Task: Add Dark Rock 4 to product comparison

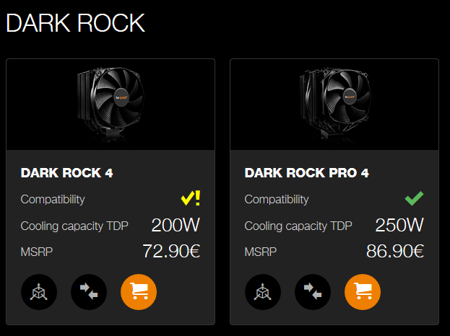Action: (x=89, y=292)
